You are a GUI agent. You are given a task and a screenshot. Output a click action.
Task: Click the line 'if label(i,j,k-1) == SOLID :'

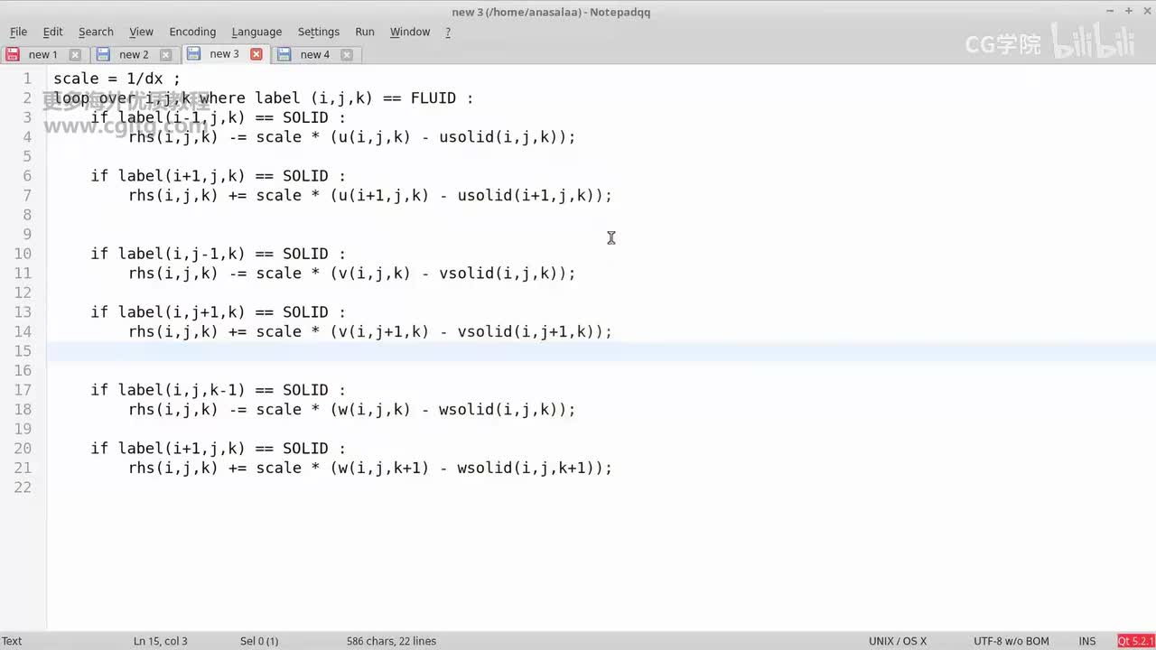tap(218, 390)
